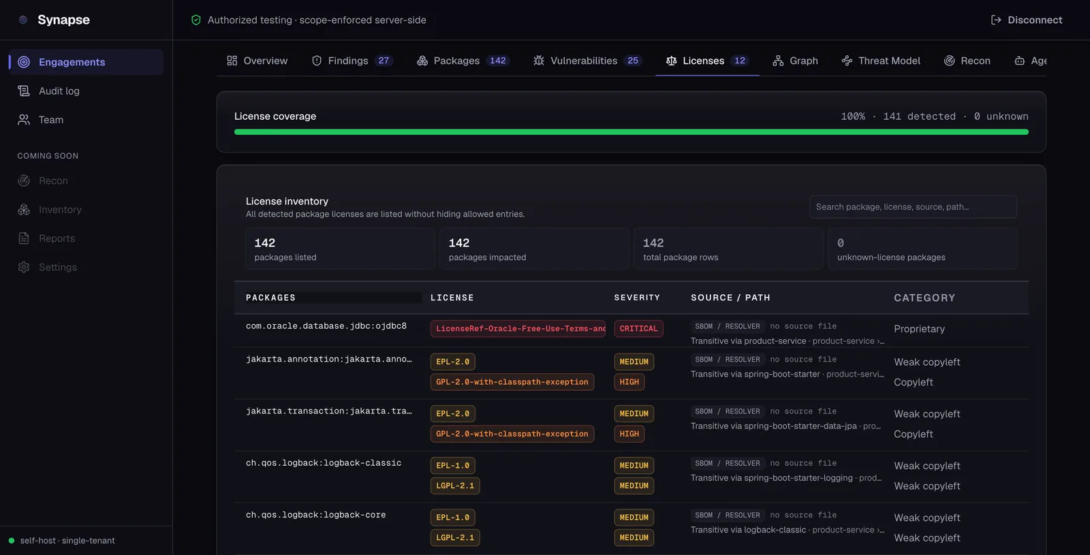Click the Reports document icon
This screenshot has height=555, width=1090.
[x=24, y=238]
